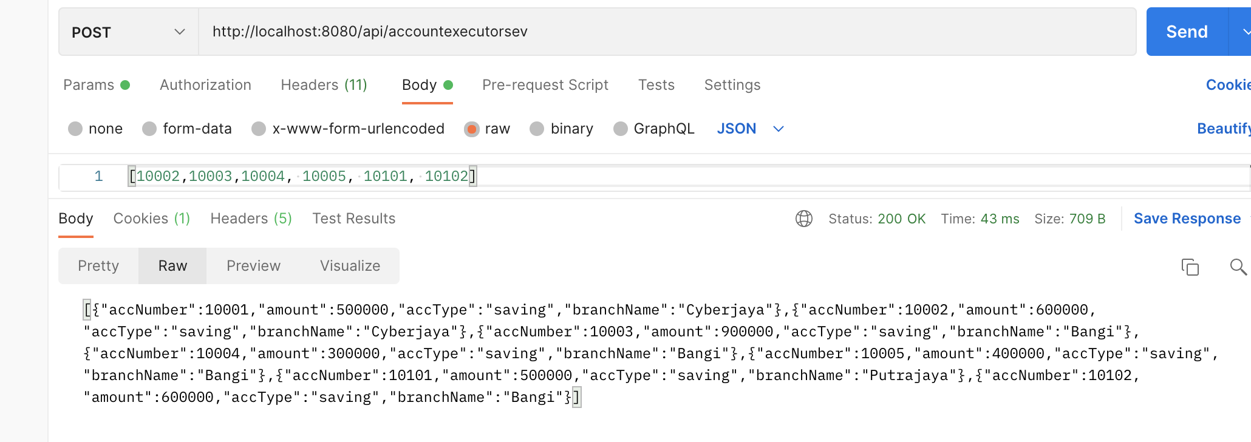Click the Beautify link
The image size is (1251, 442).
click(x=1224, y=129)
